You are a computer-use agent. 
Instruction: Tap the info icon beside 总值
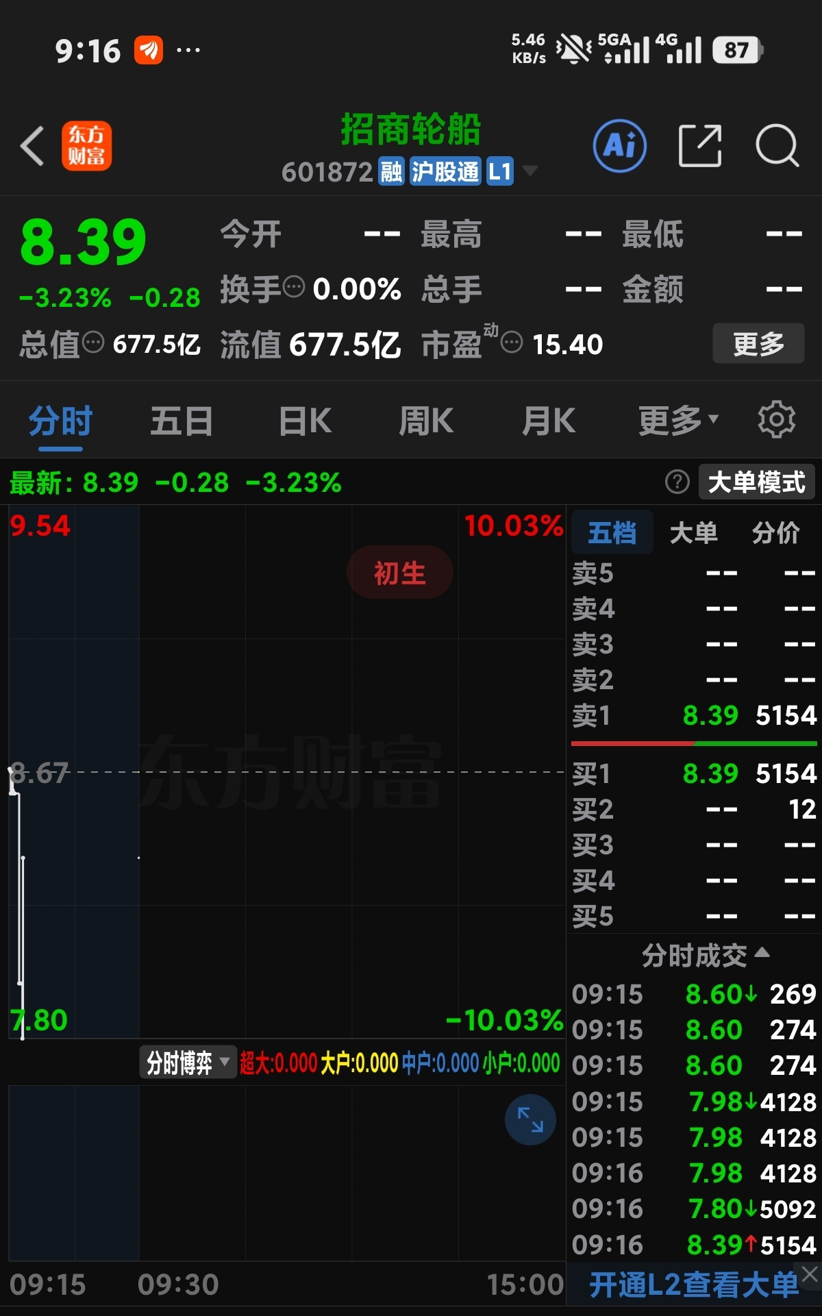93,341
